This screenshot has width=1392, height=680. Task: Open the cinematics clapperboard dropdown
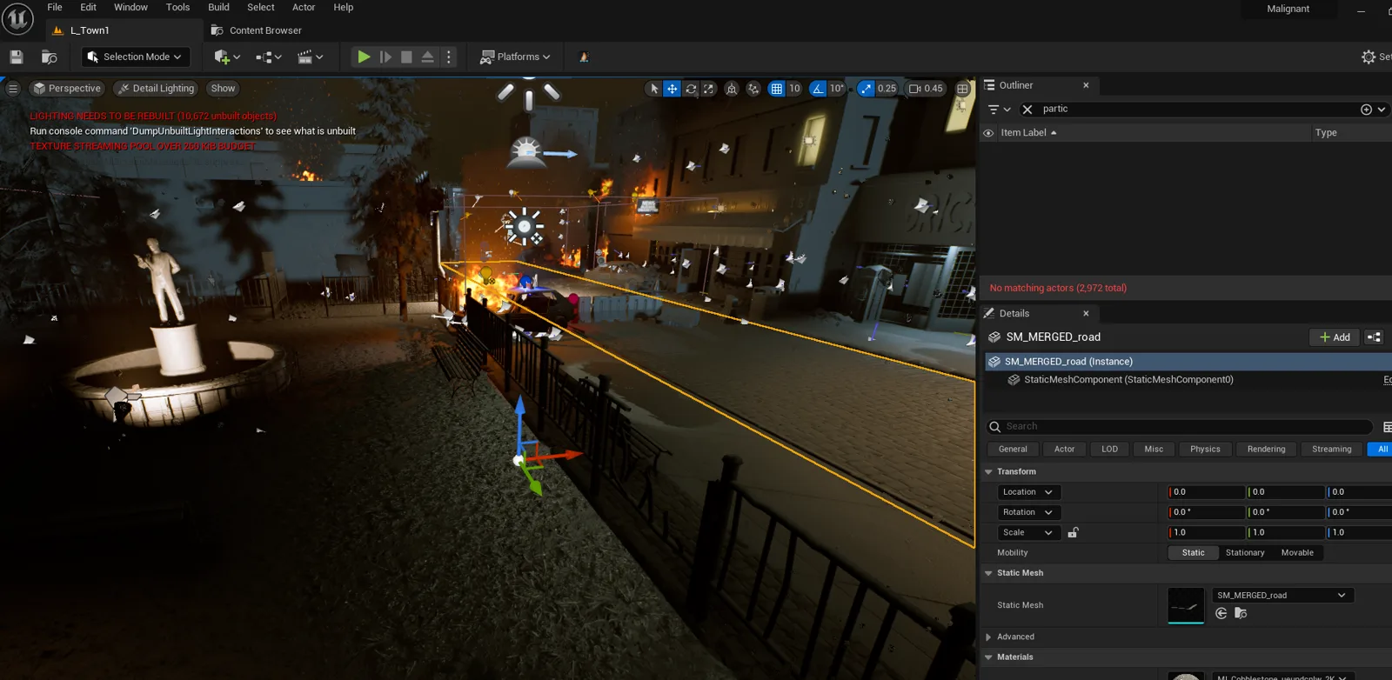(x=310, y=57)
